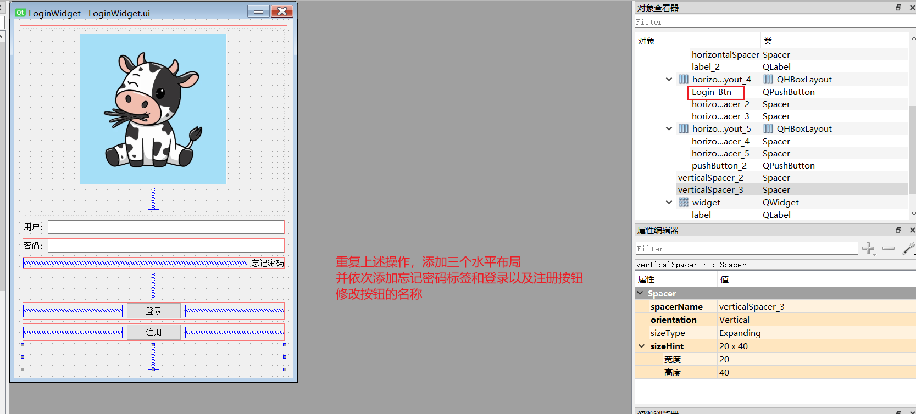The image size is (916, 414).
Task: Click the 密码 text input field
Action: coord(166,245)
